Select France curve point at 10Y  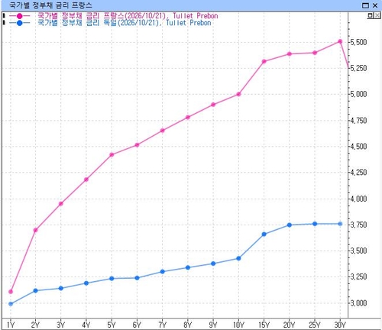[238, 94]
